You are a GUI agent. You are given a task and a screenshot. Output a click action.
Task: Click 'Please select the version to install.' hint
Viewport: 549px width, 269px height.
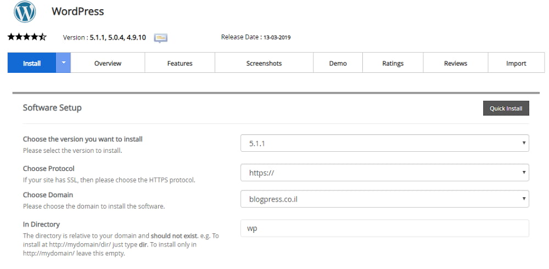click(x=72, y=151)
